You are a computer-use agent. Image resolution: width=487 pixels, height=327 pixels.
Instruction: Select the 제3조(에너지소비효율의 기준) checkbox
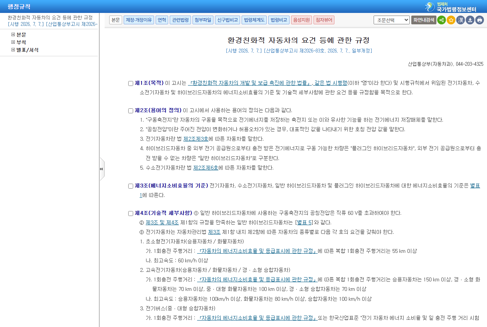pos(131,186)
